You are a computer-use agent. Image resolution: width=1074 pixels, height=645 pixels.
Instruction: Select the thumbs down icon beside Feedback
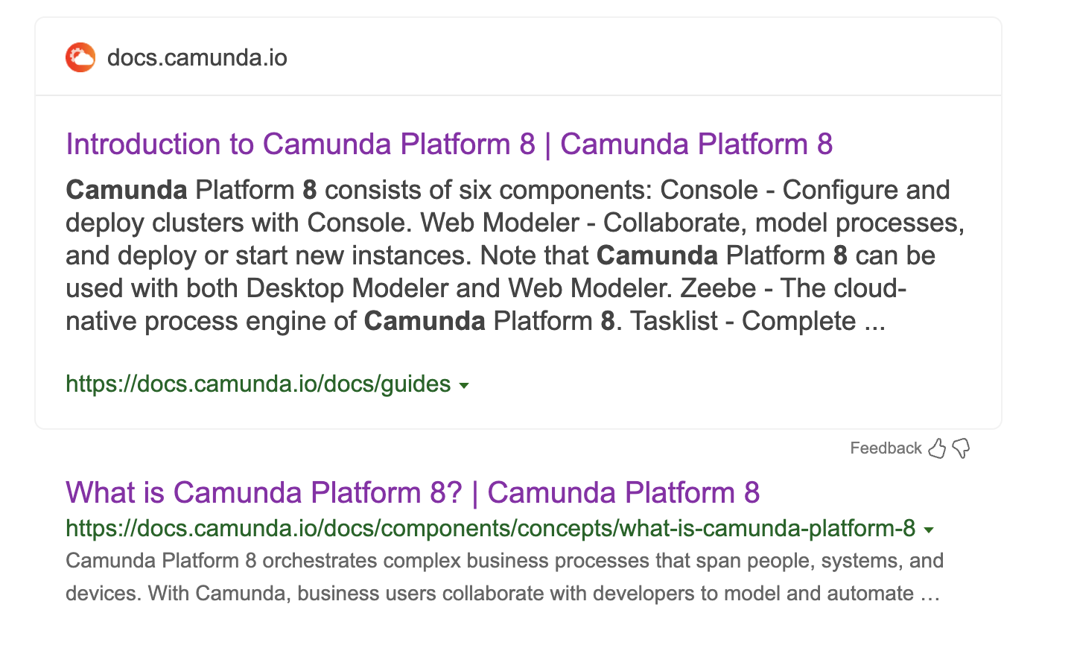tap(962, 448)
